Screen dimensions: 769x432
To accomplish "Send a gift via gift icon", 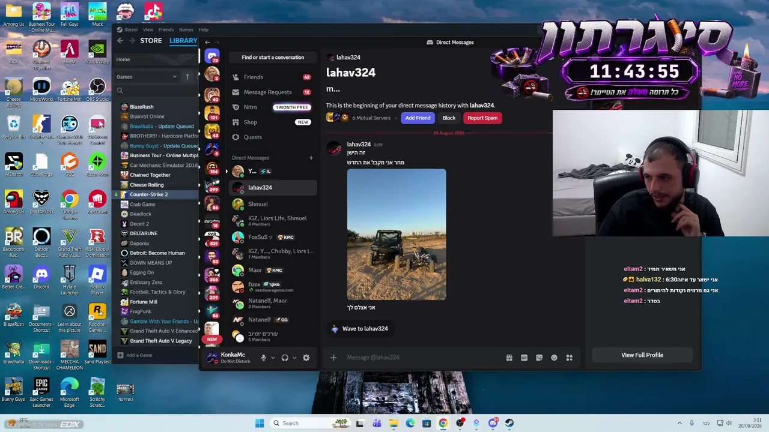I will (509, 358).
